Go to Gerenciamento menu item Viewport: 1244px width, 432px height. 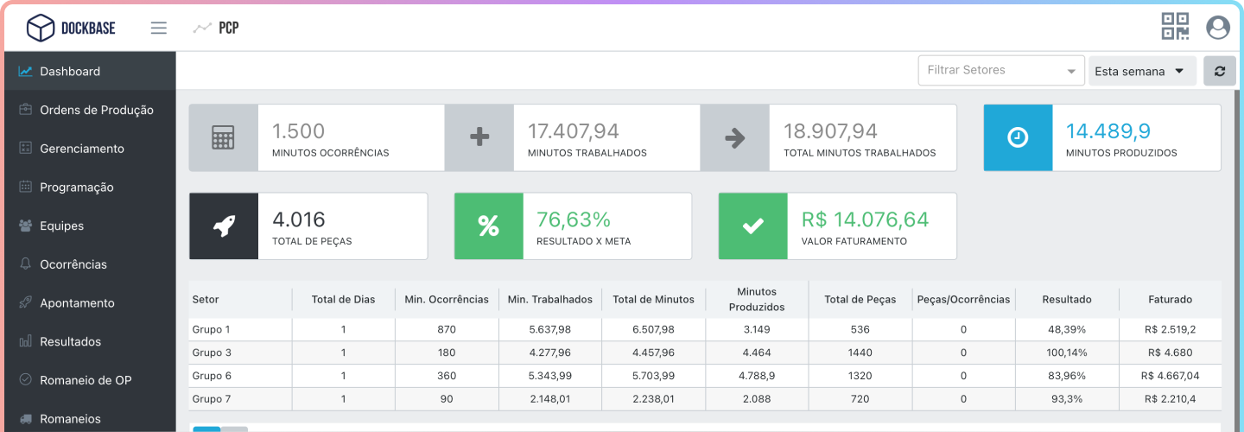coord(81,149)
